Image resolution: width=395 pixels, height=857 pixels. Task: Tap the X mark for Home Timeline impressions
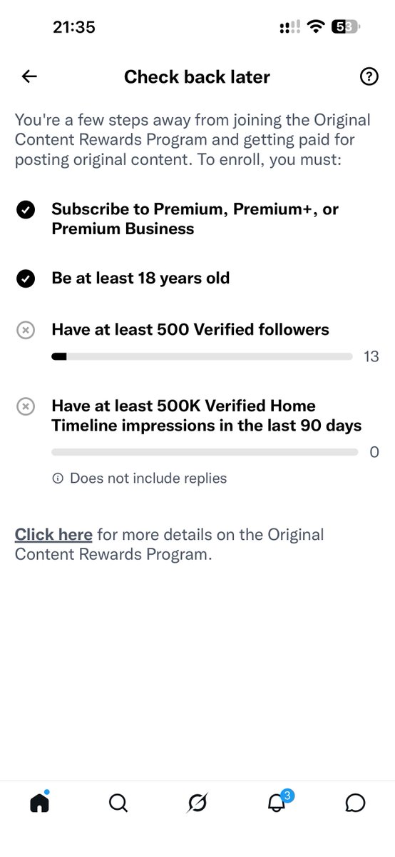(x=26, y=406)
